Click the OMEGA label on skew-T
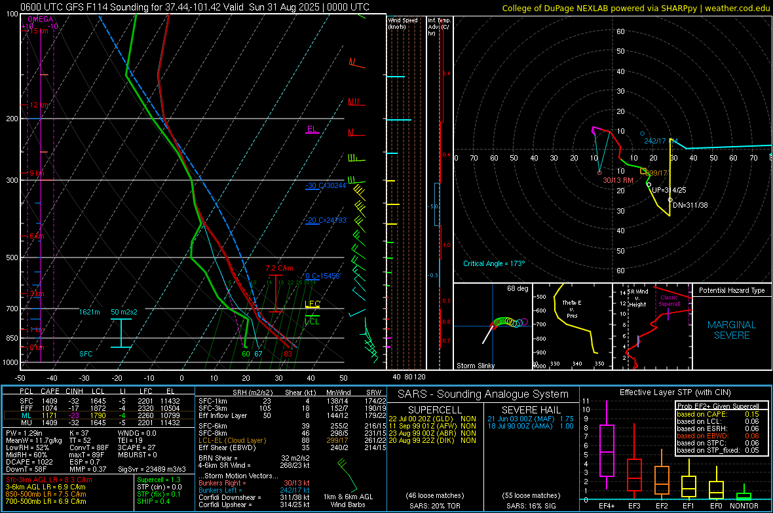This screenshot has height=513, width=773. (41, 19)
